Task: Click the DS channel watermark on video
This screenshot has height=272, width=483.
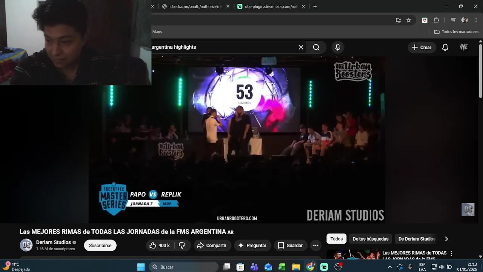Action: coord(468,209)
